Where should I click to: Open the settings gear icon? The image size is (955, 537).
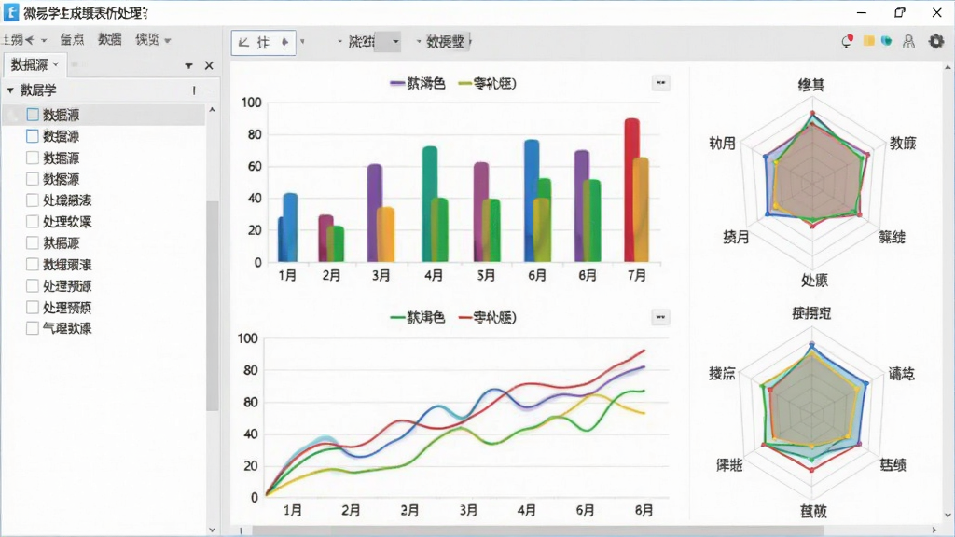coord(936,41)
